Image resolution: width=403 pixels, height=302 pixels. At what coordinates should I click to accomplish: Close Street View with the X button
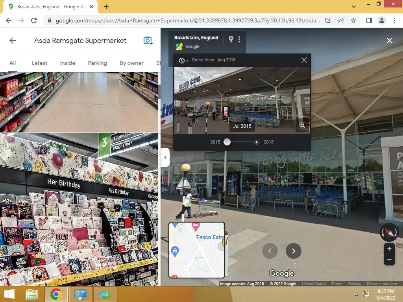pos(389,41)
